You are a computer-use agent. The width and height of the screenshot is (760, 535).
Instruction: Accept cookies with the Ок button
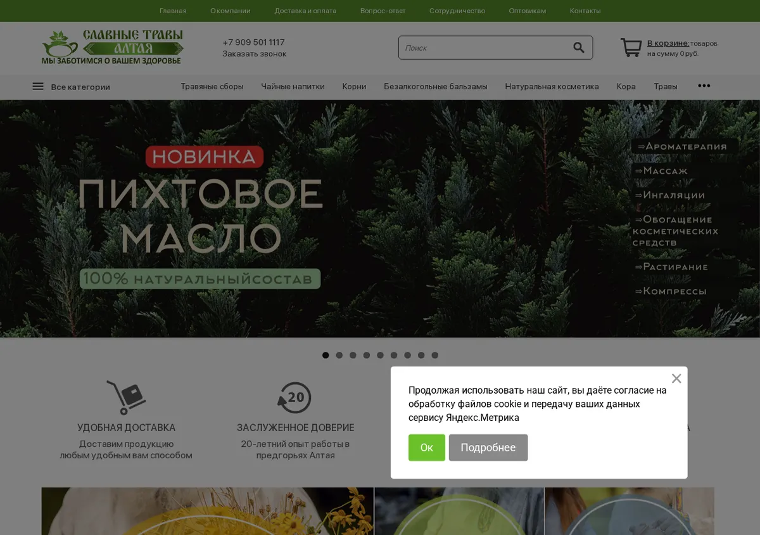(427, 448)
